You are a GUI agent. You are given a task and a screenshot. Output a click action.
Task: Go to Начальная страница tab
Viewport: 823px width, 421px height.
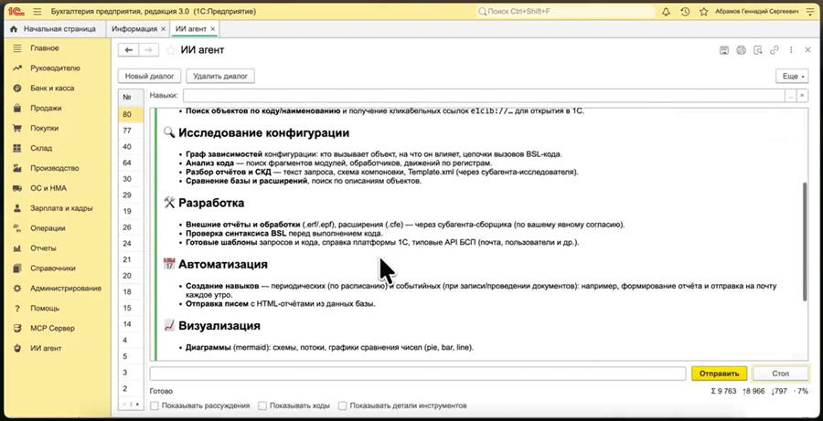point(53,29)
